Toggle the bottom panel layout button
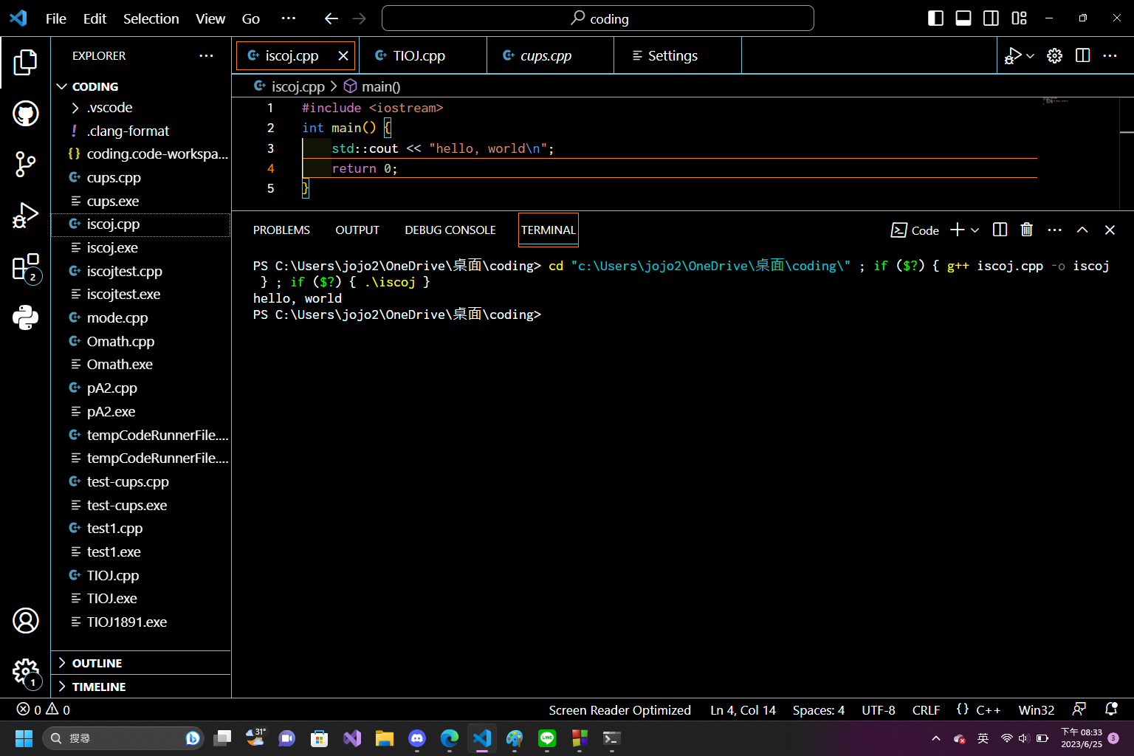 pyautogui.click(x=963, y=18)
